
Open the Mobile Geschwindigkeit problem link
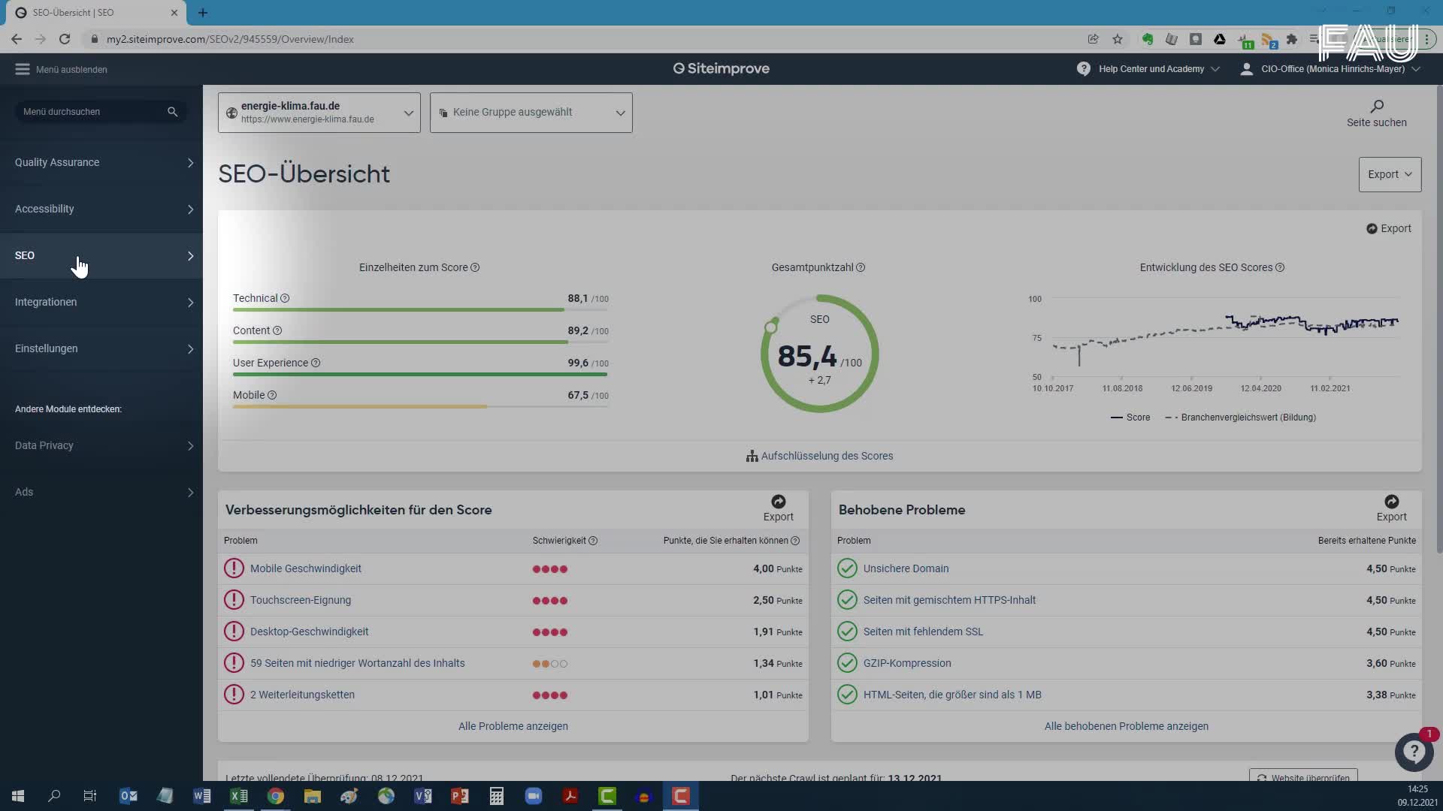click(305, 568)
